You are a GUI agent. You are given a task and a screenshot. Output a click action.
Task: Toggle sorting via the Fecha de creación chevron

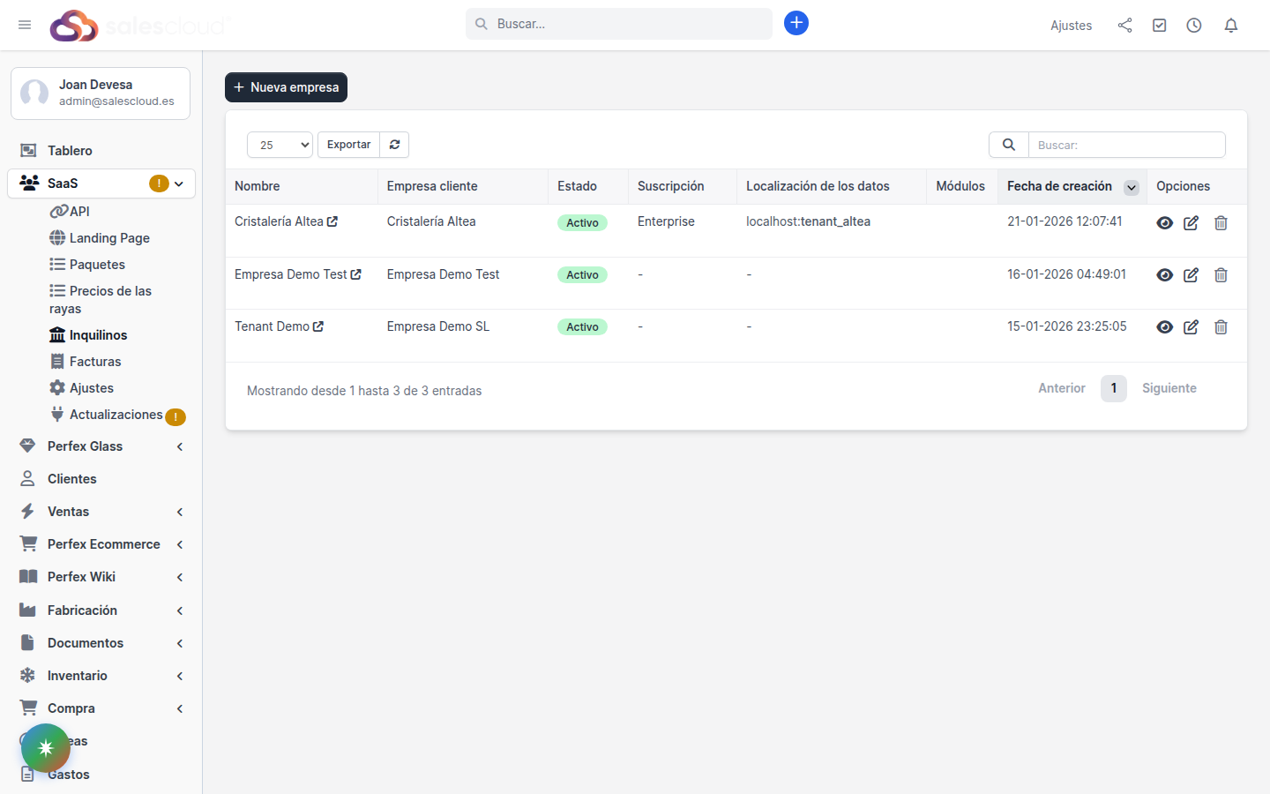click(x=1131, y=186)
